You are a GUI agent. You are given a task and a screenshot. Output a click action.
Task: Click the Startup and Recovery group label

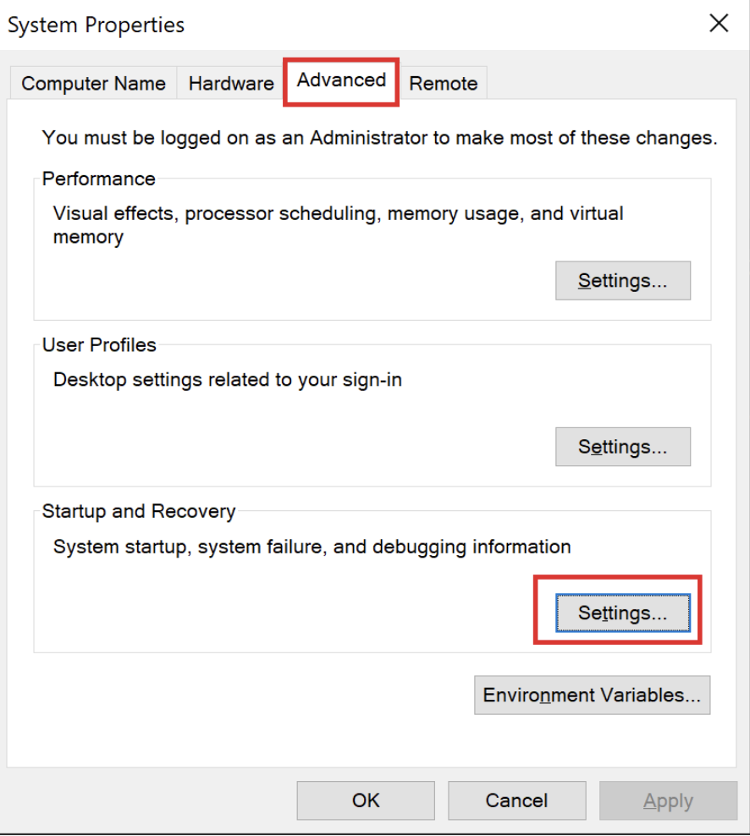(139, 512)
